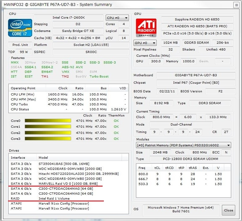This screenshot has height=221, width=242.
Task: Click the ATI RADEON HD 6850 (BARTS PRO) field
Action: (x=197, y=26)
